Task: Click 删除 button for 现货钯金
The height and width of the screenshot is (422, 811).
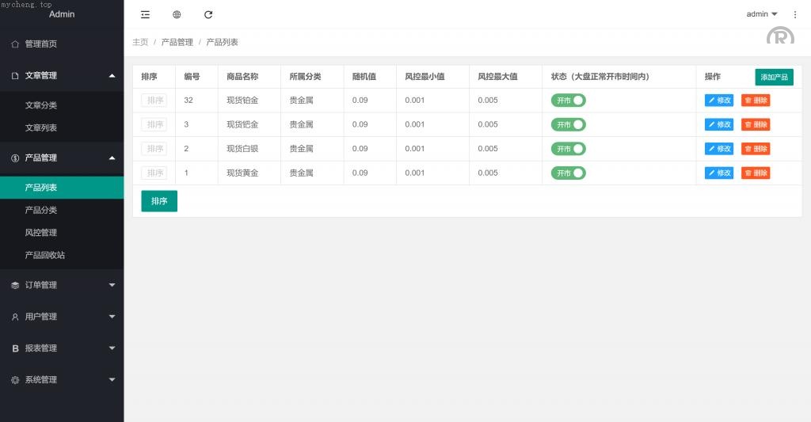Action: pyautogui.click(x=756, y=124)
